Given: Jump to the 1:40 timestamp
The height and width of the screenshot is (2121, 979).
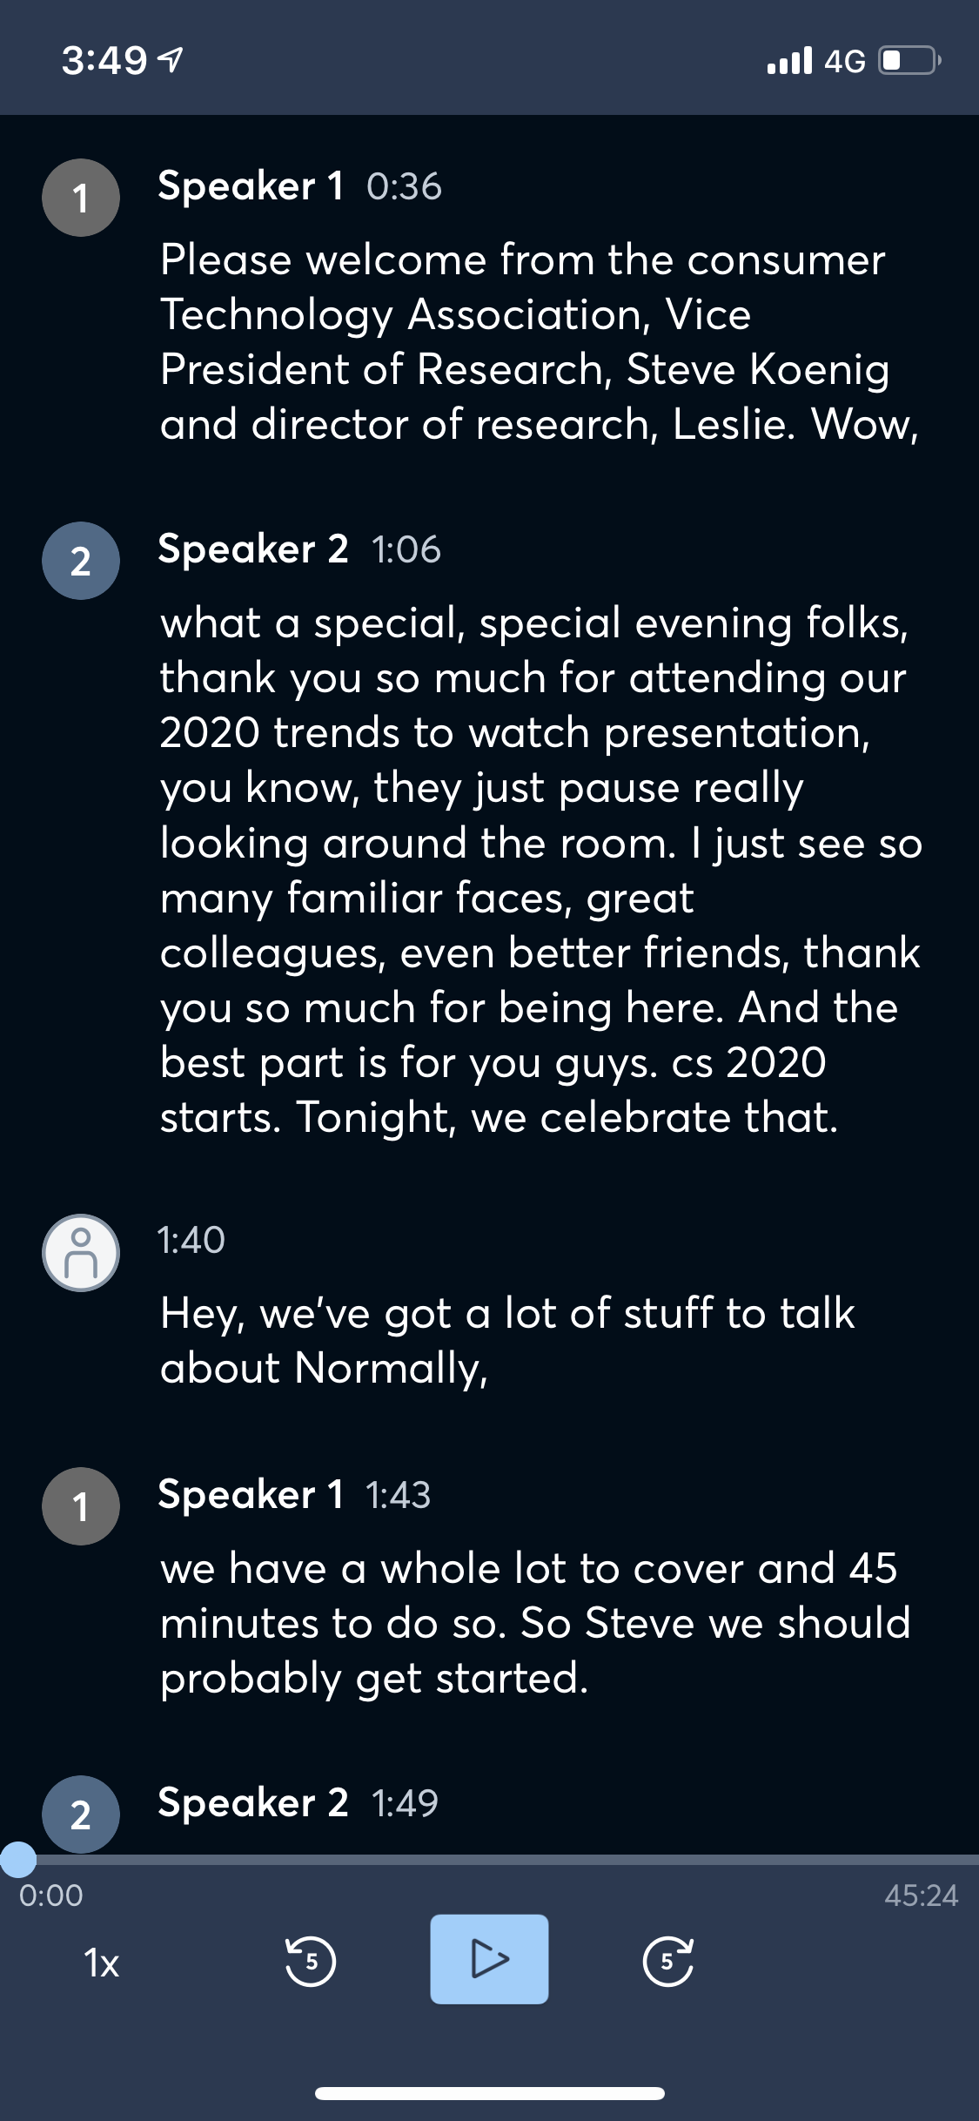Looking at the screenshot, I should 191,1240.
